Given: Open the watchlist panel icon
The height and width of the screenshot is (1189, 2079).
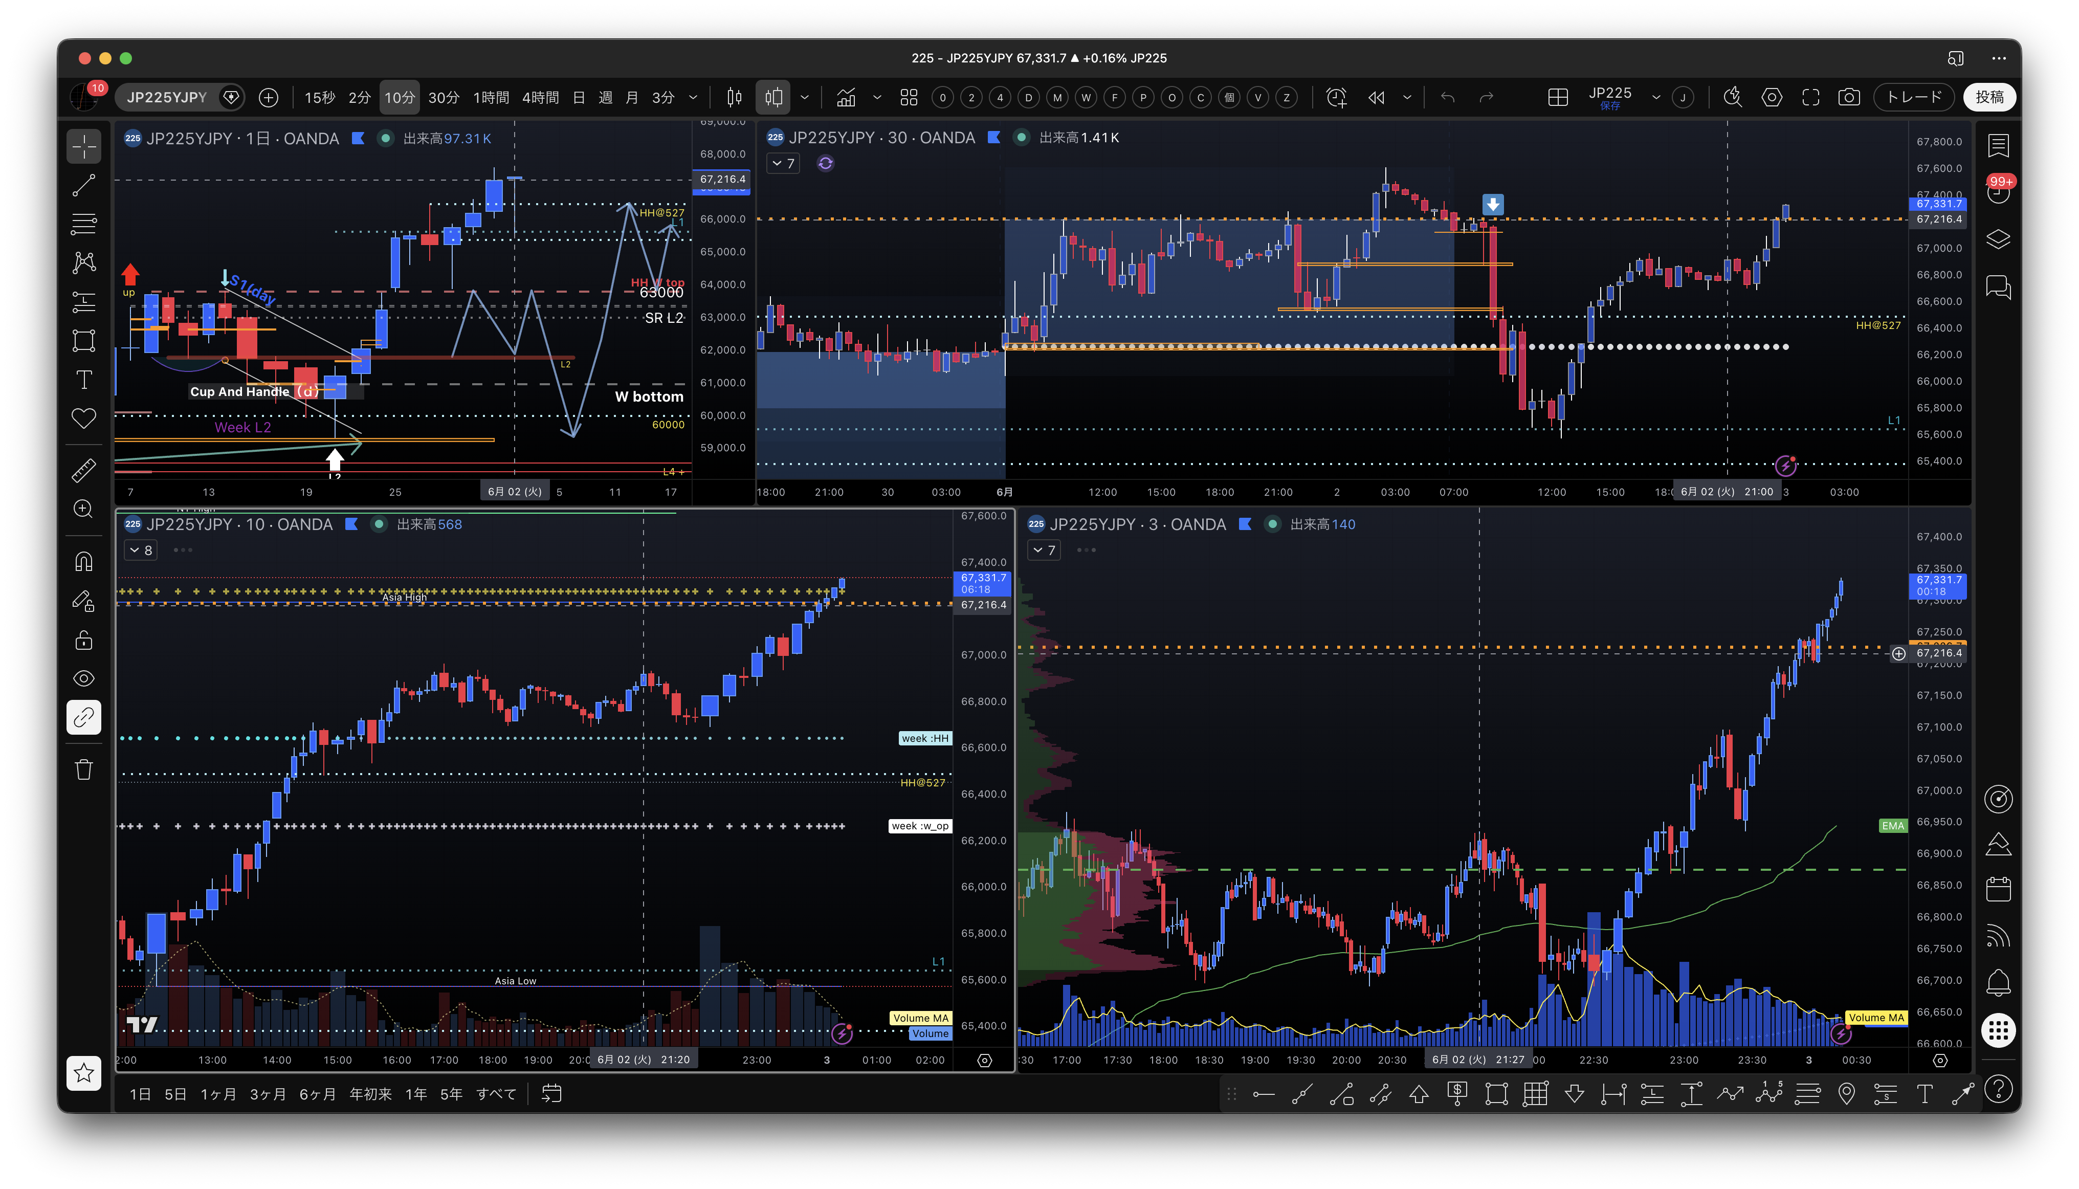Looking at the screenshot, I should pos(1998,146).
